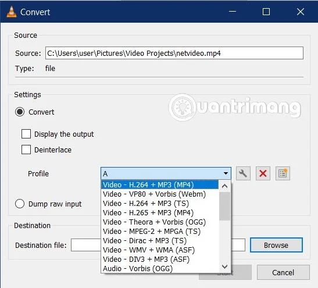
Task: Click the Cancel button
Action: [x=283, y=272]
